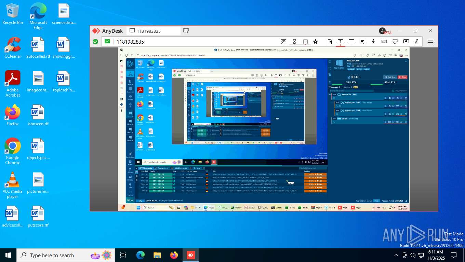Select the autocalled.rtf desktop file
The image size is (465, 262).
pos(38,48)
